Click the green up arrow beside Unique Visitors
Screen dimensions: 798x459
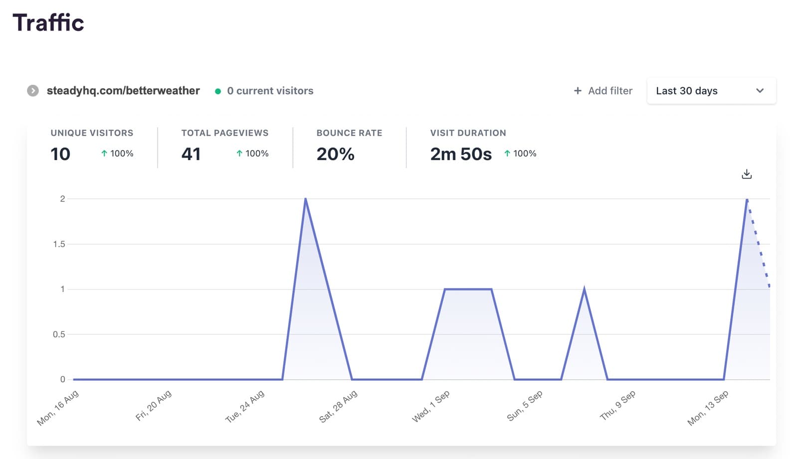104,153
